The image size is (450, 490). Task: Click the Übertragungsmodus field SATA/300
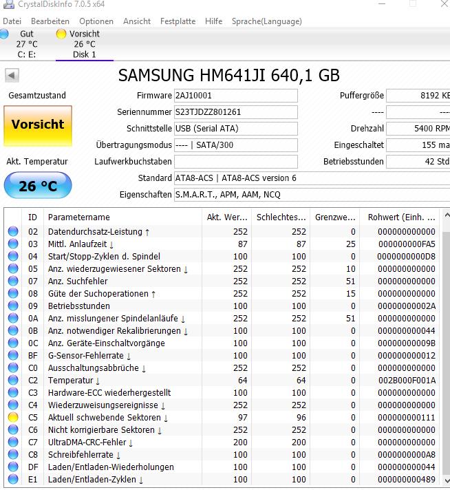coord(235,145)
